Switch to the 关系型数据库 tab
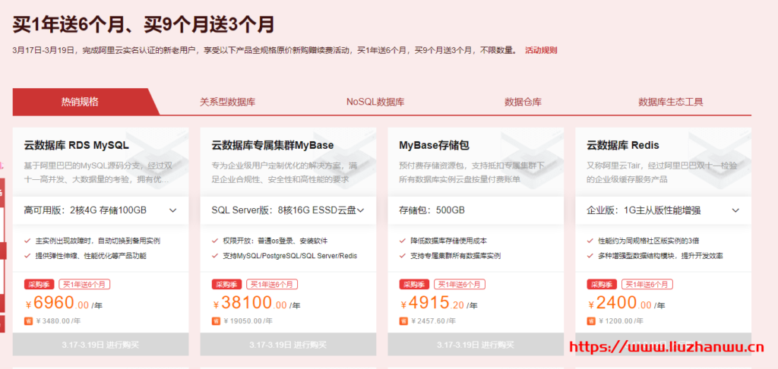This screenshot has height=369, width=778. (x=226, y=102)
